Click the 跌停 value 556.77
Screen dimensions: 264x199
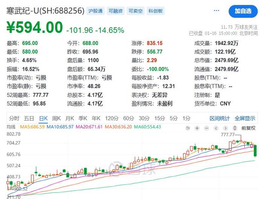point(155,52)
